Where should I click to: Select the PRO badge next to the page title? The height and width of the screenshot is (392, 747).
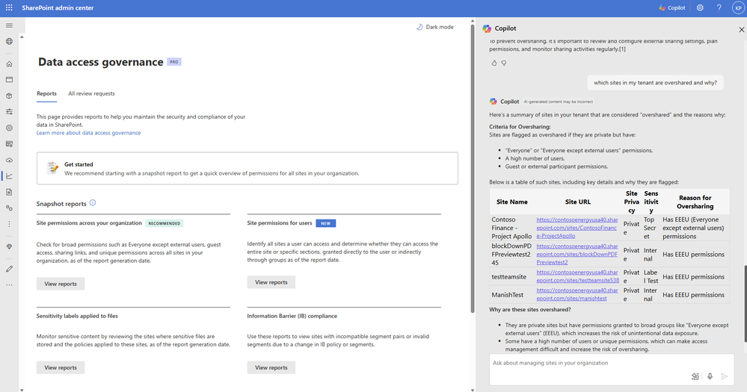tap(174, 62)
